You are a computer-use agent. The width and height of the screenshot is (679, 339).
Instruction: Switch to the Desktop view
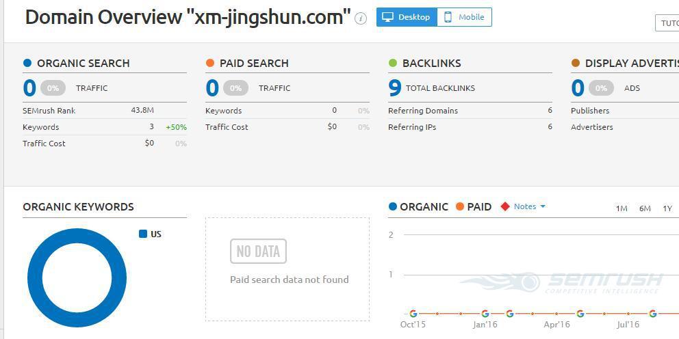[x=407, y=17]
